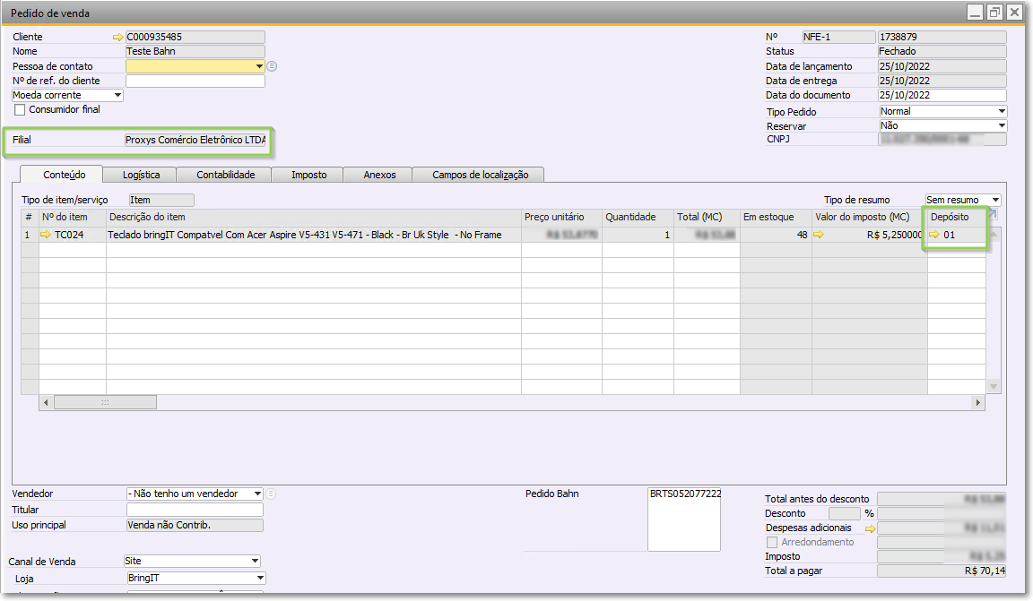Click the Tipo de item/serviço Item field
The height and width of the screenshot is (601, 1033).
(x=161, y=200)
